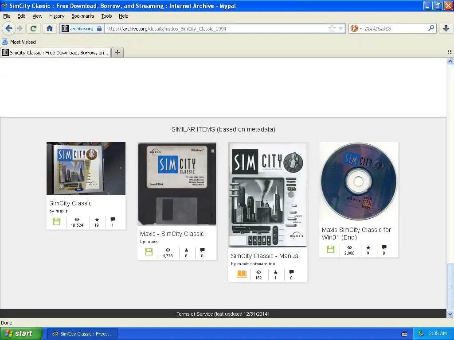Click the keyboard icon in system tray
This screenshot has width=454, height=340.
(404, 334)
